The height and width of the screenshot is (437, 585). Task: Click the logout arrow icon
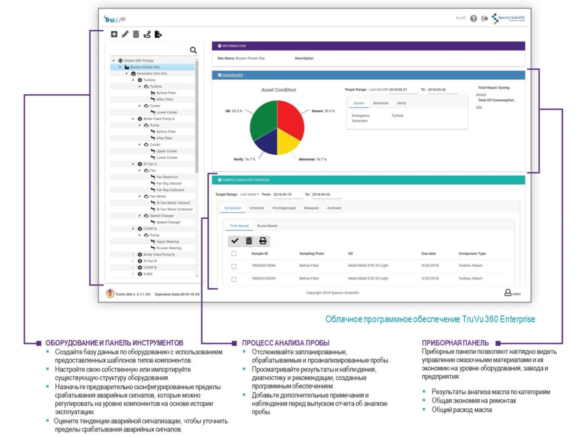point(485,18)
